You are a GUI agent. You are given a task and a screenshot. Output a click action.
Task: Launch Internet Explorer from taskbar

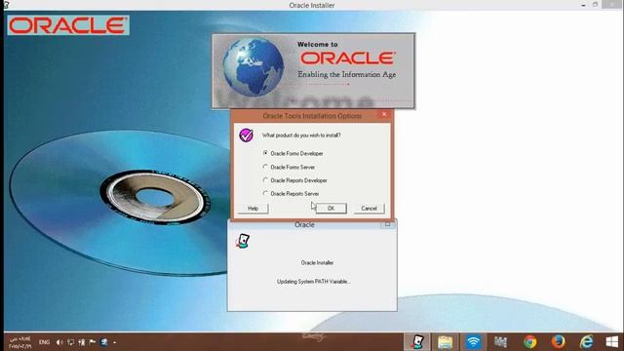click(586, 342)
